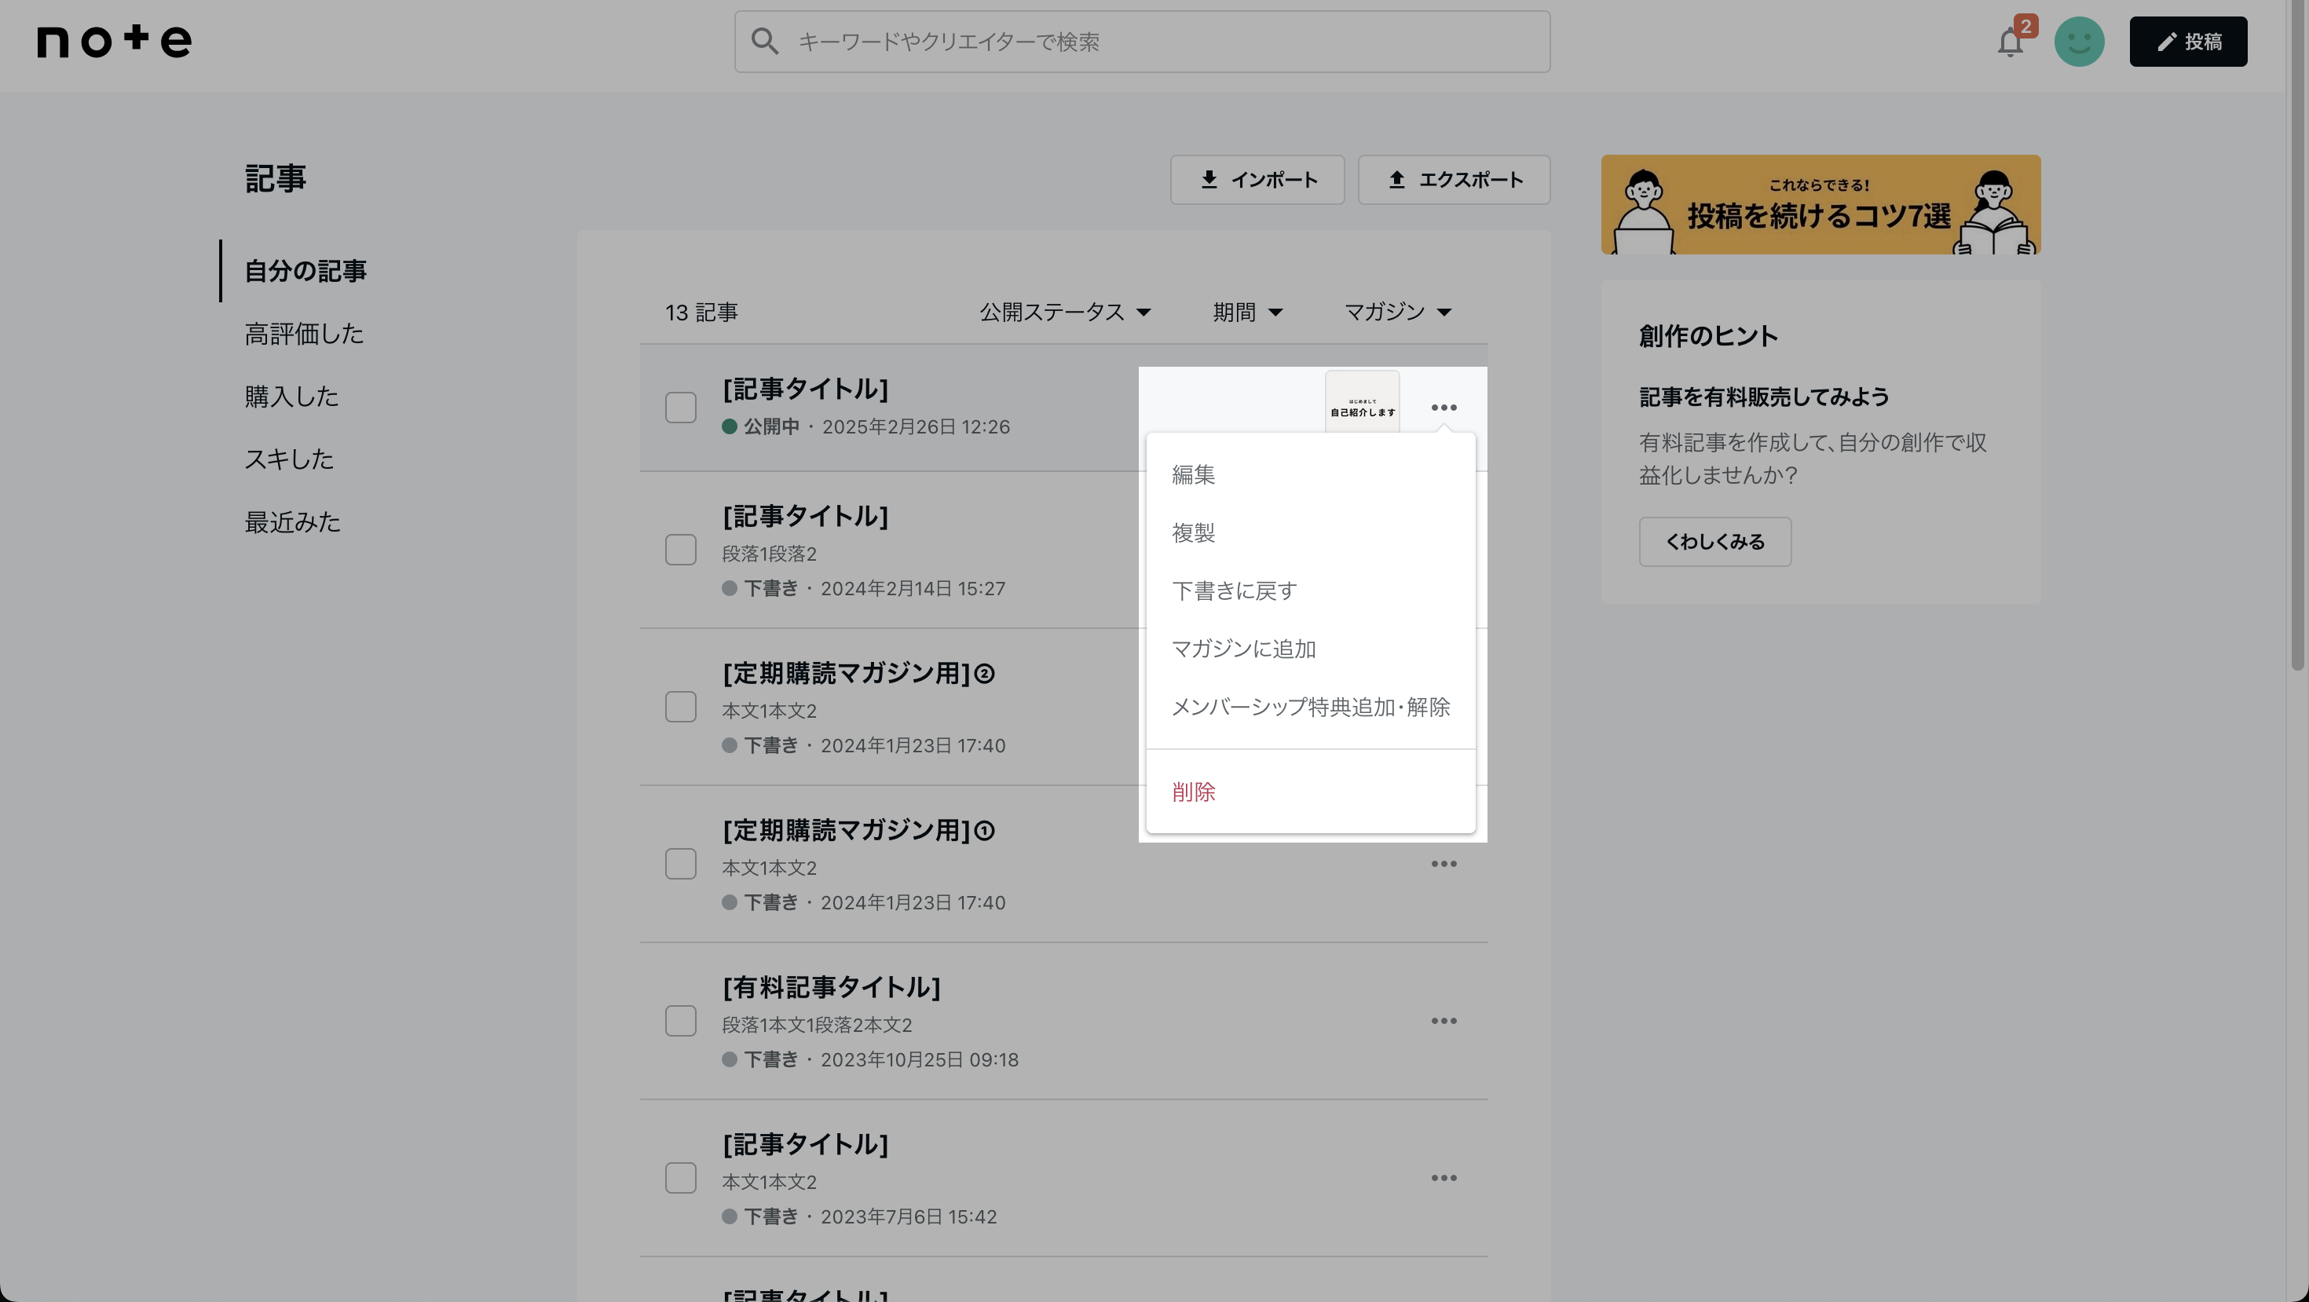Open the 期間 filter dropdown
This screenshot has width=2309, height=1302.
[x=1248, y=312]
